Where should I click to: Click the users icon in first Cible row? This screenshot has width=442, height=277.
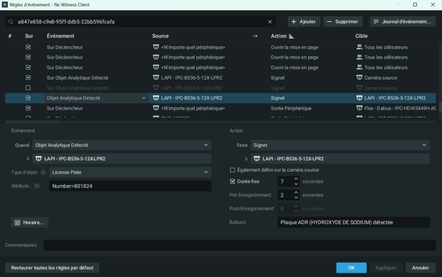click(359, 47)
